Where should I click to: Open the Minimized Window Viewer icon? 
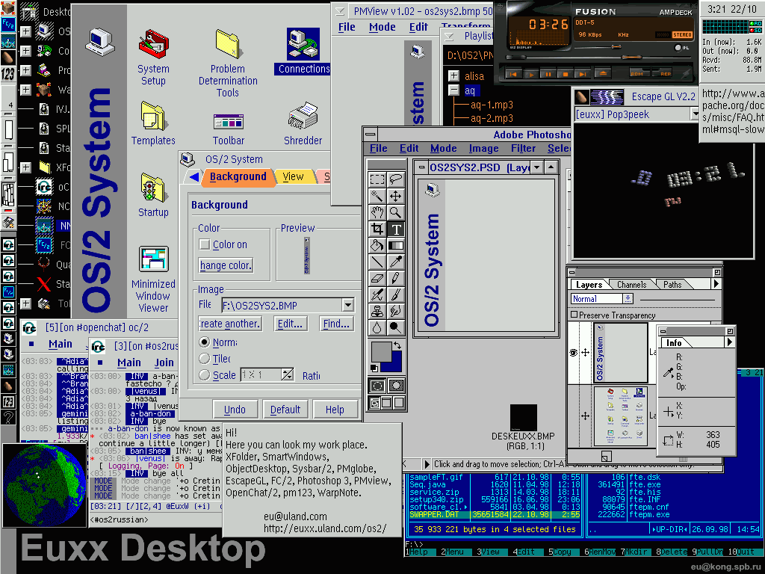153,259
